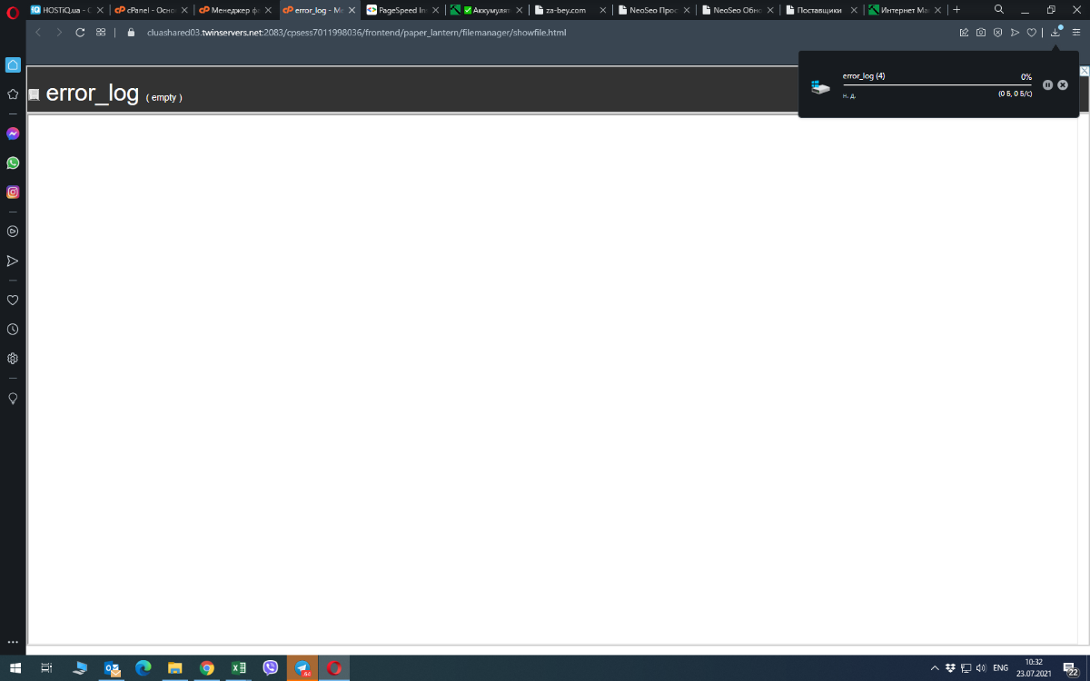Open the Windows Start menu

coord(14,668)
